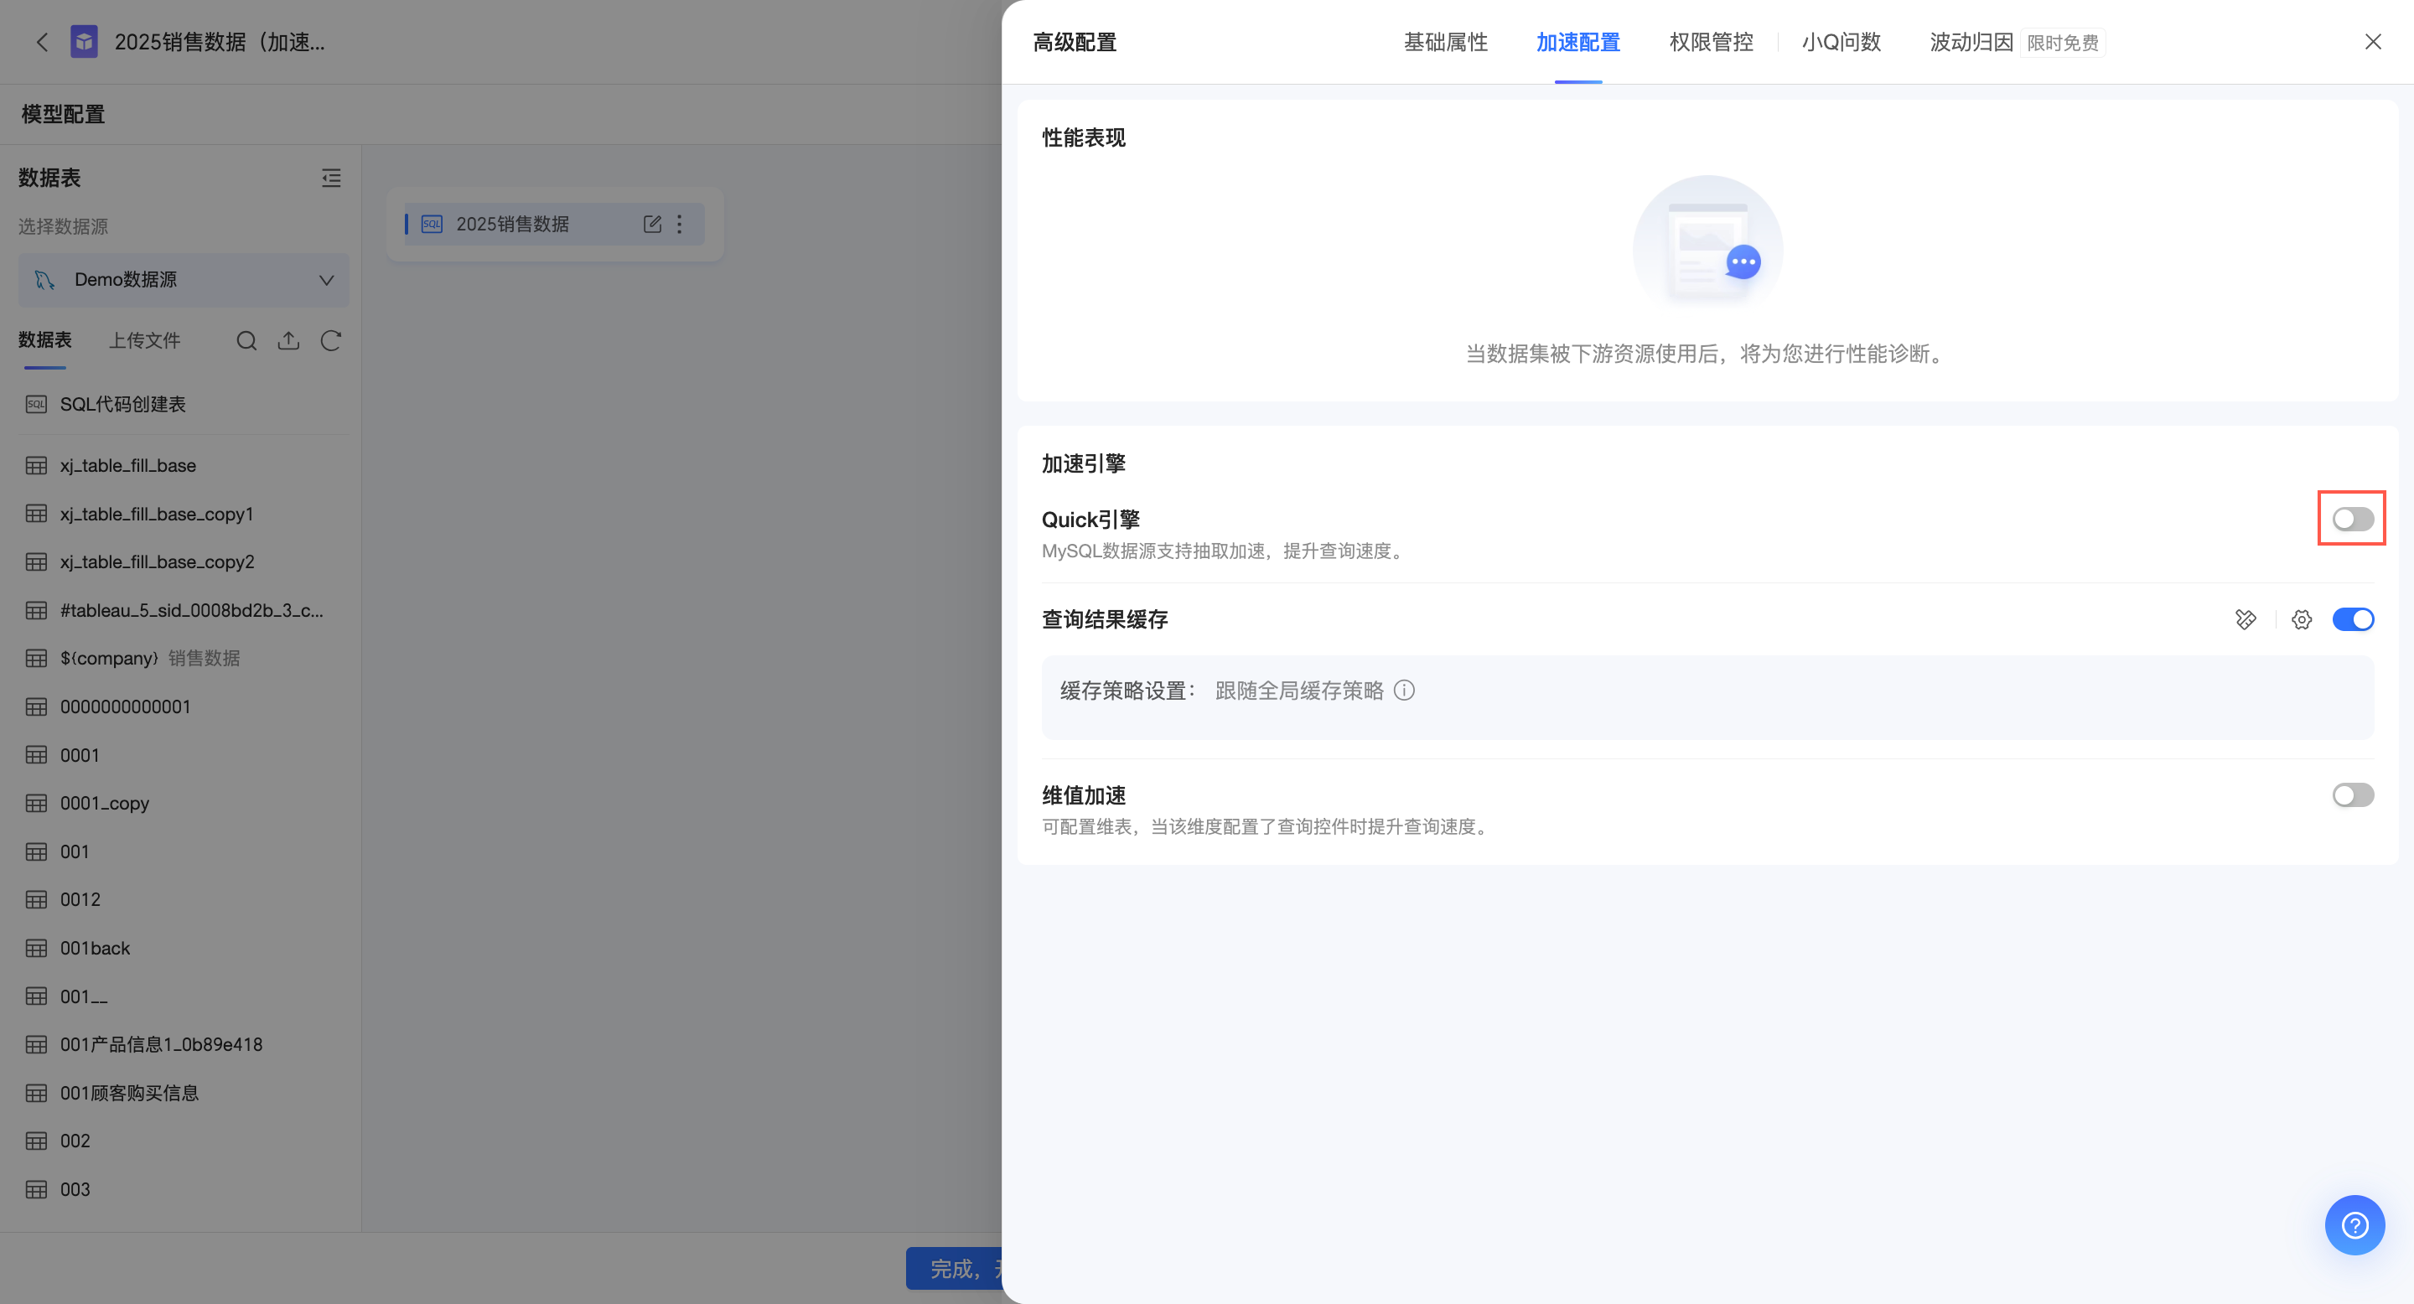Click cache strategy info icon
This screenshot has height=1304, width=2414.
point(1404,691)
